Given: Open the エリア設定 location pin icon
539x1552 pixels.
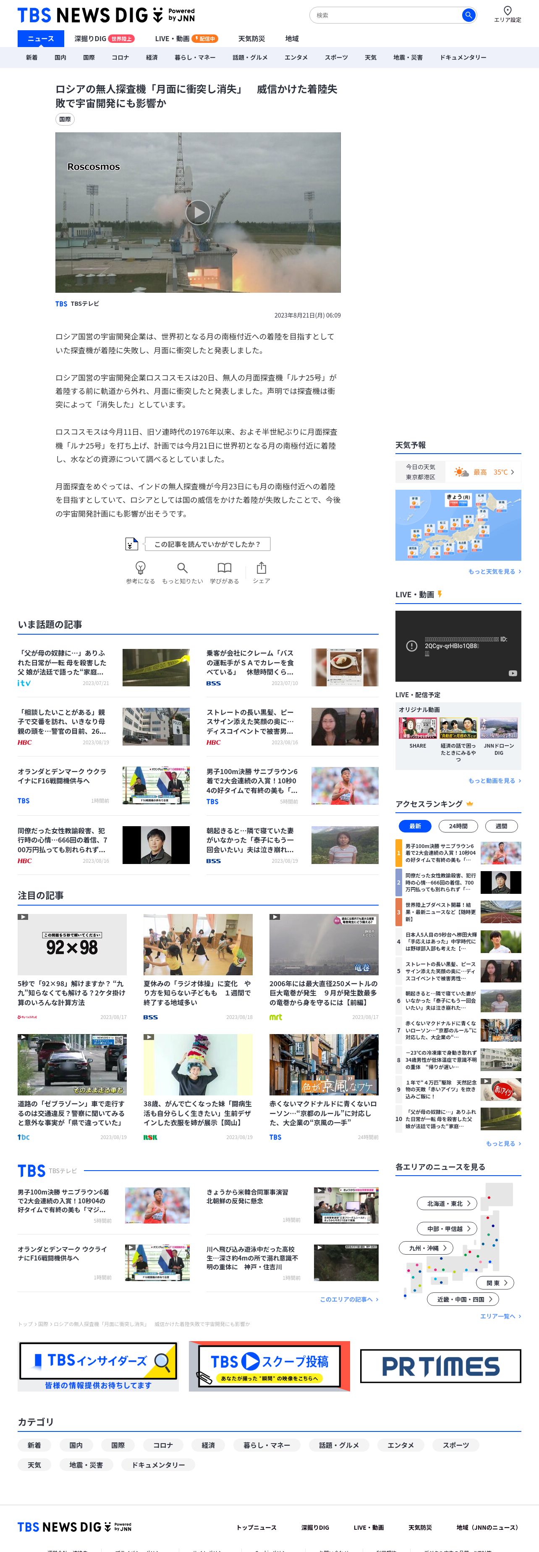Looking at the screenshot, I should tap(507, 10).
